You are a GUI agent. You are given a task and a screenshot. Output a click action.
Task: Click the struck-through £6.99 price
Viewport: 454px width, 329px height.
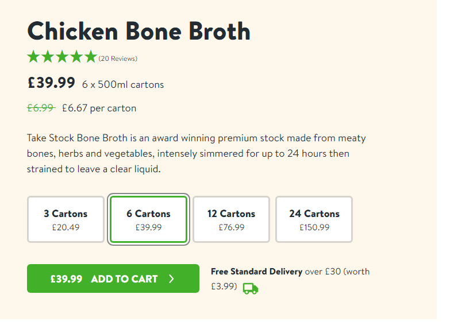pyautogui.click(x=40, y=108)
